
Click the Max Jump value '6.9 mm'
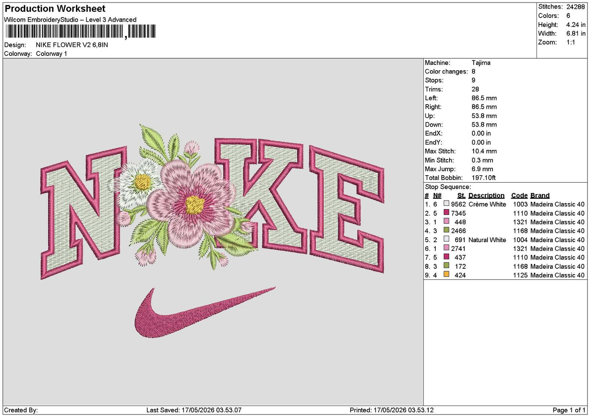pyautogui.click(x=482, y=169)
